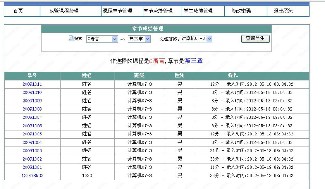Image resolution: width=325 pixels, height=189 pixels.
Task: Open student ID link 20091008
Action: [32, 109]
